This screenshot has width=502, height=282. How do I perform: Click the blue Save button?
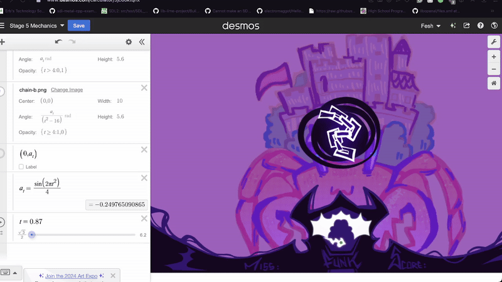point(79,26)
